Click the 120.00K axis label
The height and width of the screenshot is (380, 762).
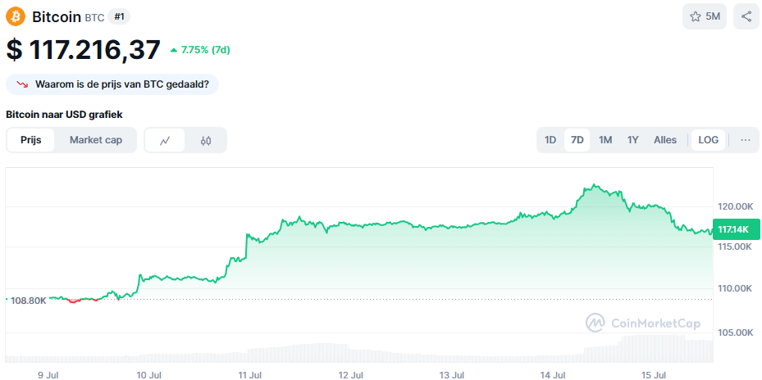tap(735, 206)
